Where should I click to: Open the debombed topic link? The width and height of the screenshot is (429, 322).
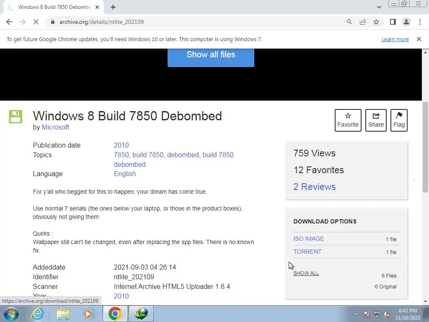183,155
